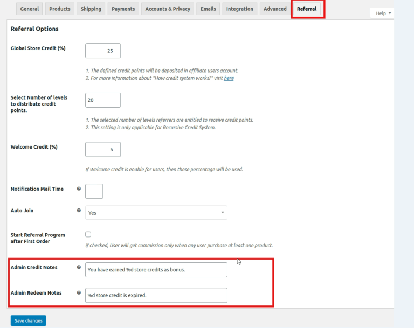Switch to the Products tab
The height and width of the screenshot is (328, 414).
point(60,9)
